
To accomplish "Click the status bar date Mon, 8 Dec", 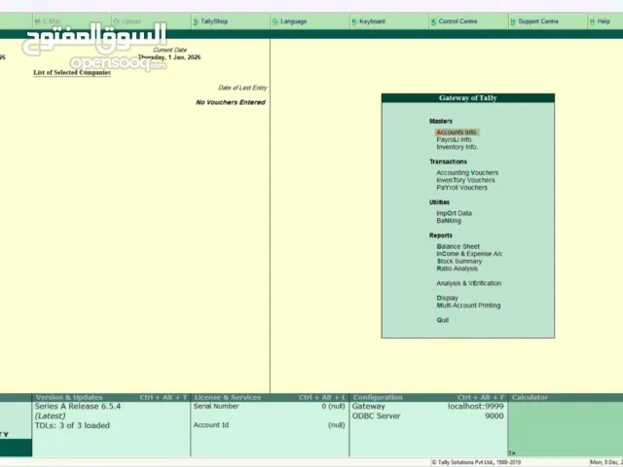I will [606, 462].
